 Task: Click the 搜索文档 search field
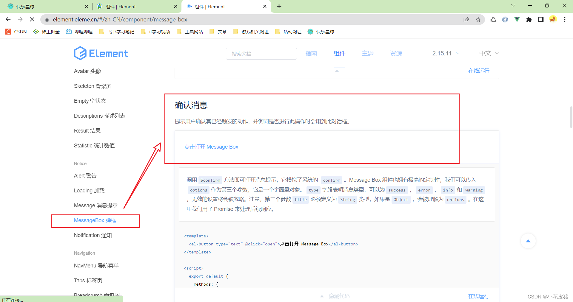click(261, 54)
